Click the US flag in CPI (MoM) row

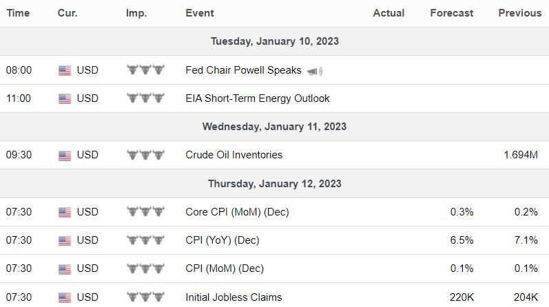(65, 268)
